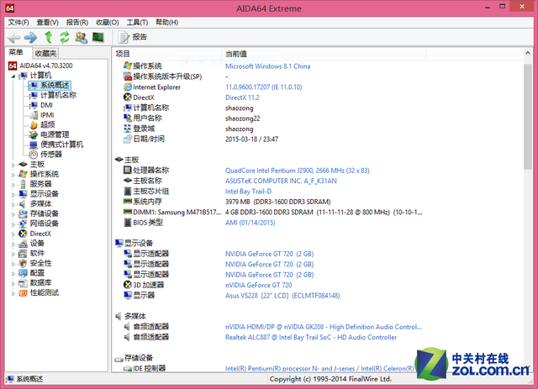
Task: Click the AIDA64 title bar app icon
Action: 10,8
